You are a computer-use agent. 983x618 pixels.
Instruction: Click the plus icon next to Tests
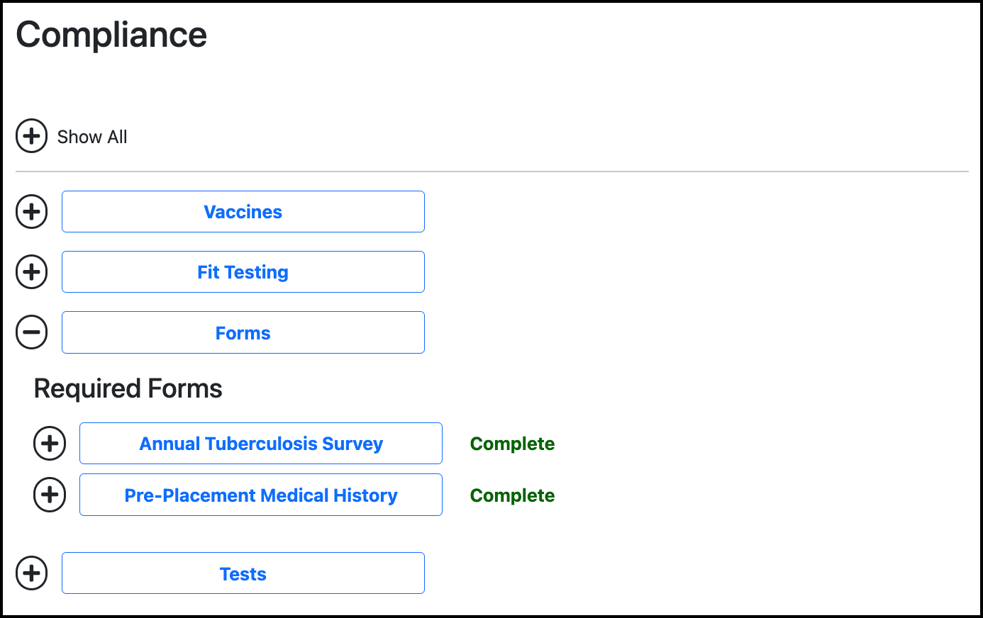click(31, 573)
